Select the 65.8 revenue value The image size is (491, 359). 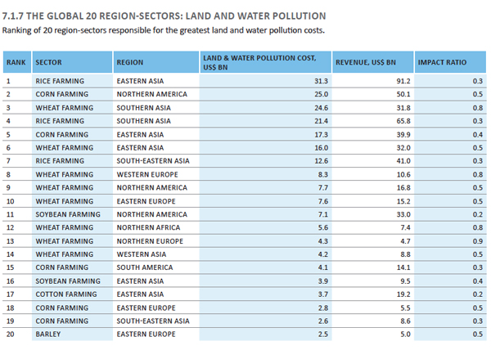tap(402, 121)
